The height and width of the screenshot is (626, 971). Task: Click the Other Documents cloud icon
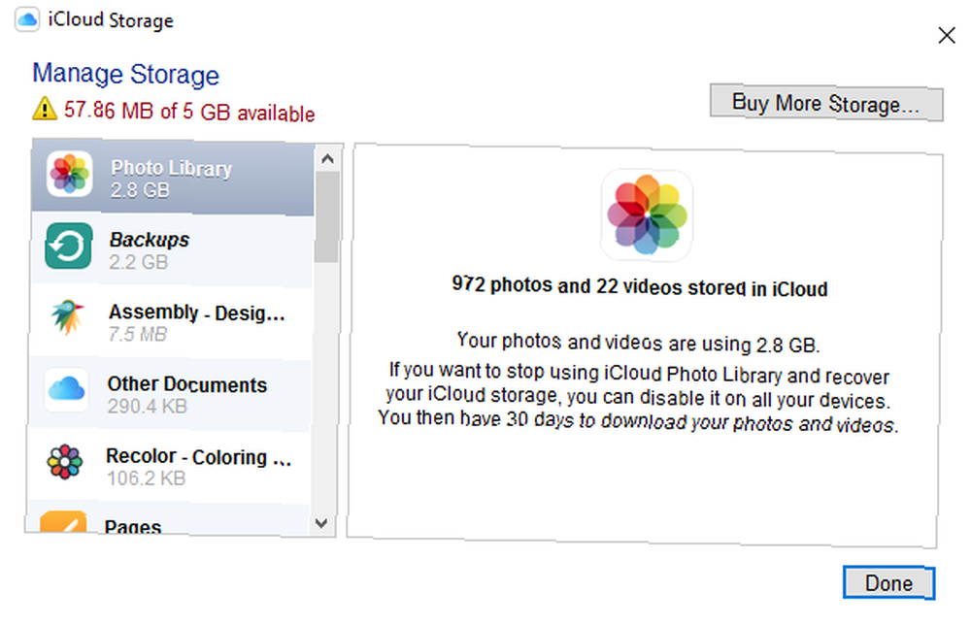[66, 389]
